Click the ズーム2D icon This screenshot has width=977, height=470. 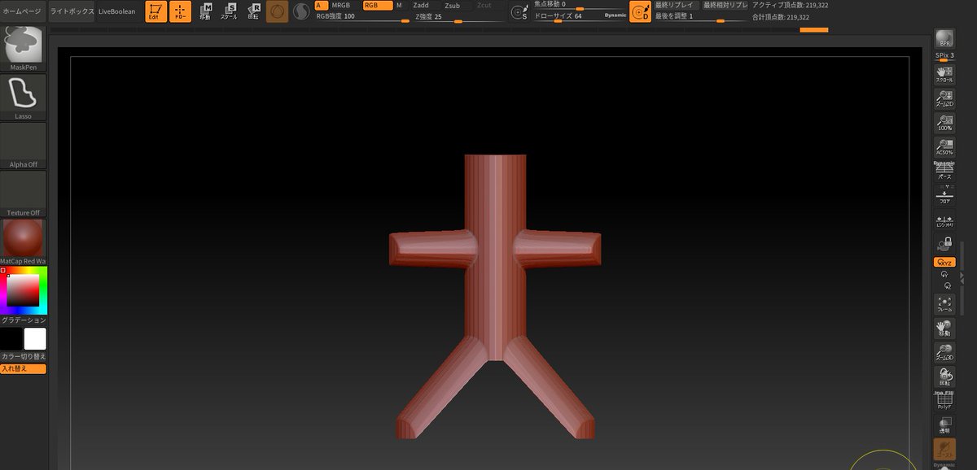coord(944,99)
